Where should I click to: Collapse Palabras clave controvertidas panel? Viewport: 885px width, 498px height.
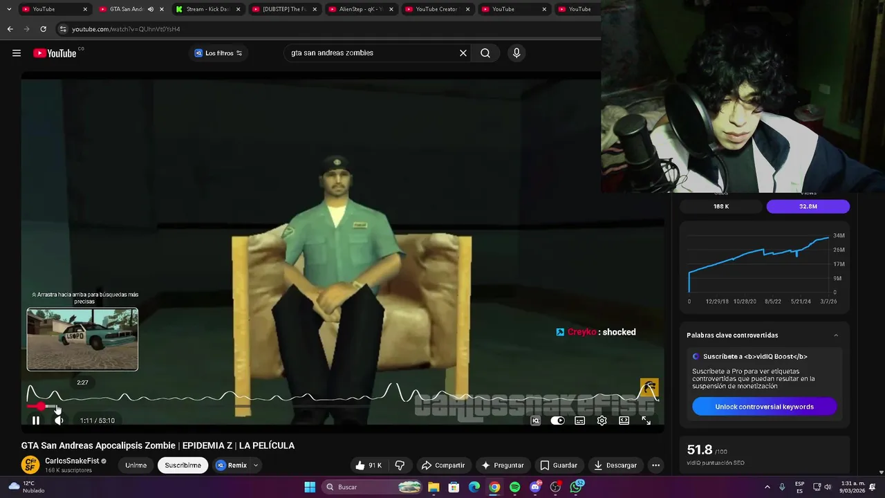pyautogui.click(x=836, y=335)
